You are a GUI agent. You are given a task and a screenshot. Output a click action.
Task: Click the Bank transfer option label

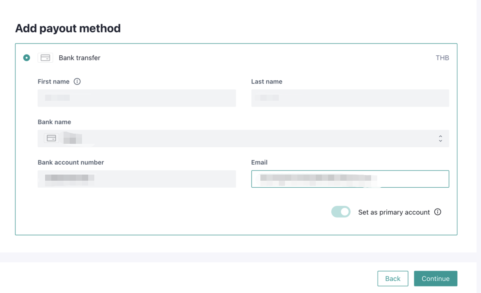pyautogui.click(x=80, y=58)
